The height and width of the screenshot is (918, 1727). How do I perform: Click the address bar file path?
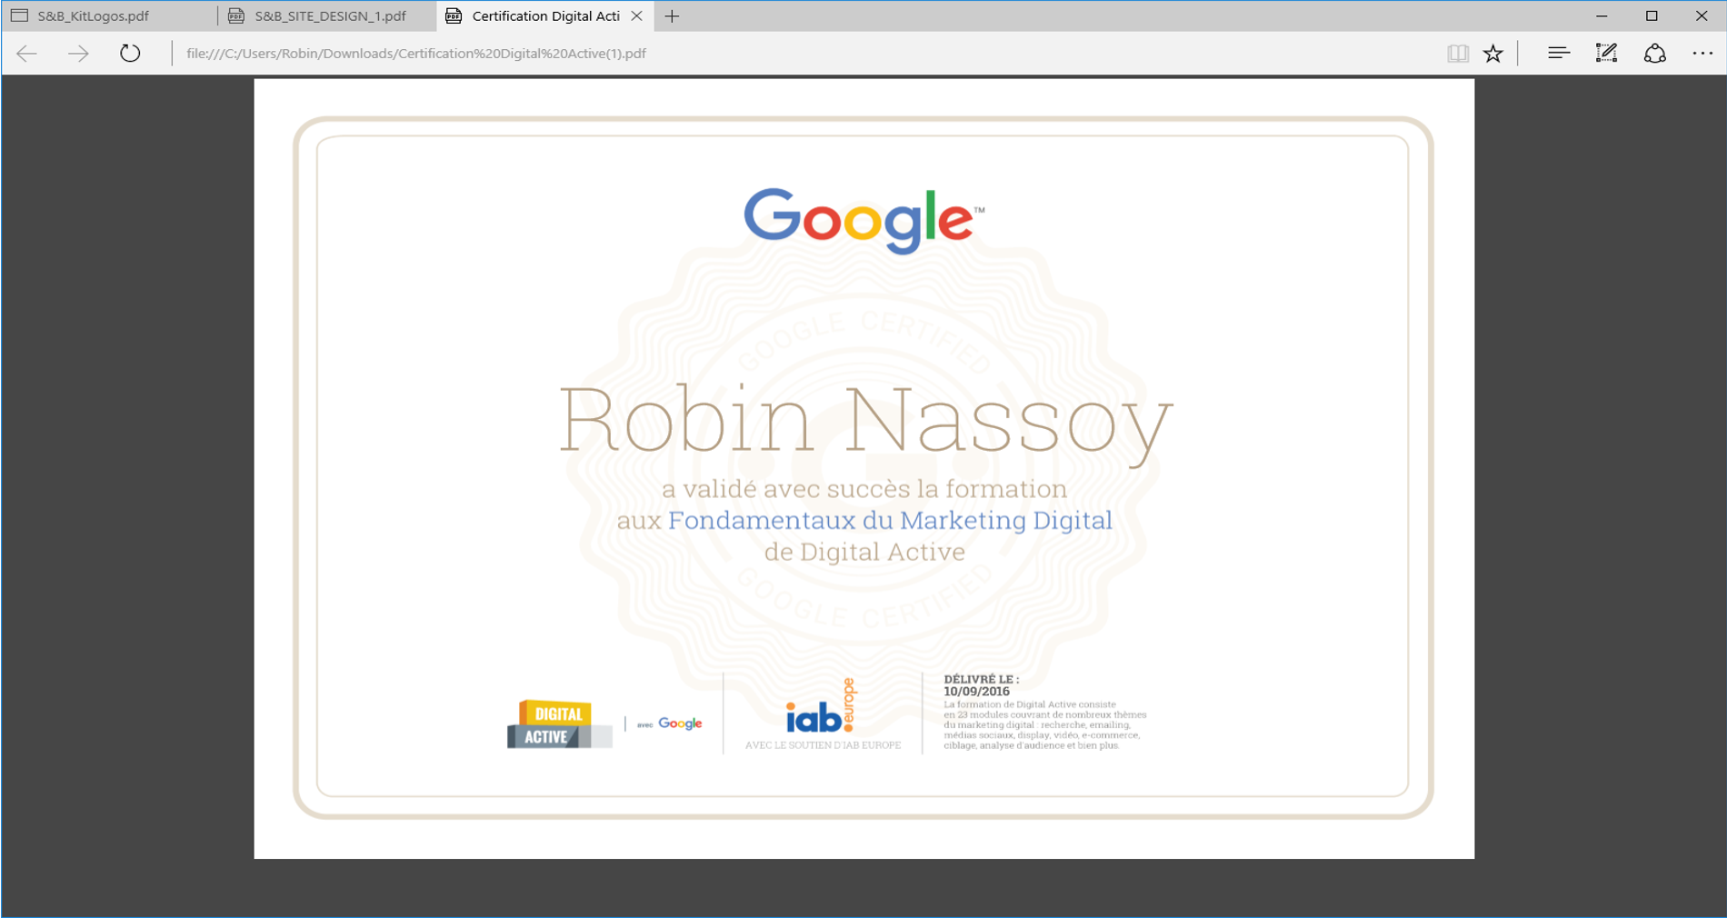pyautogui.click(x=414, y=54)
